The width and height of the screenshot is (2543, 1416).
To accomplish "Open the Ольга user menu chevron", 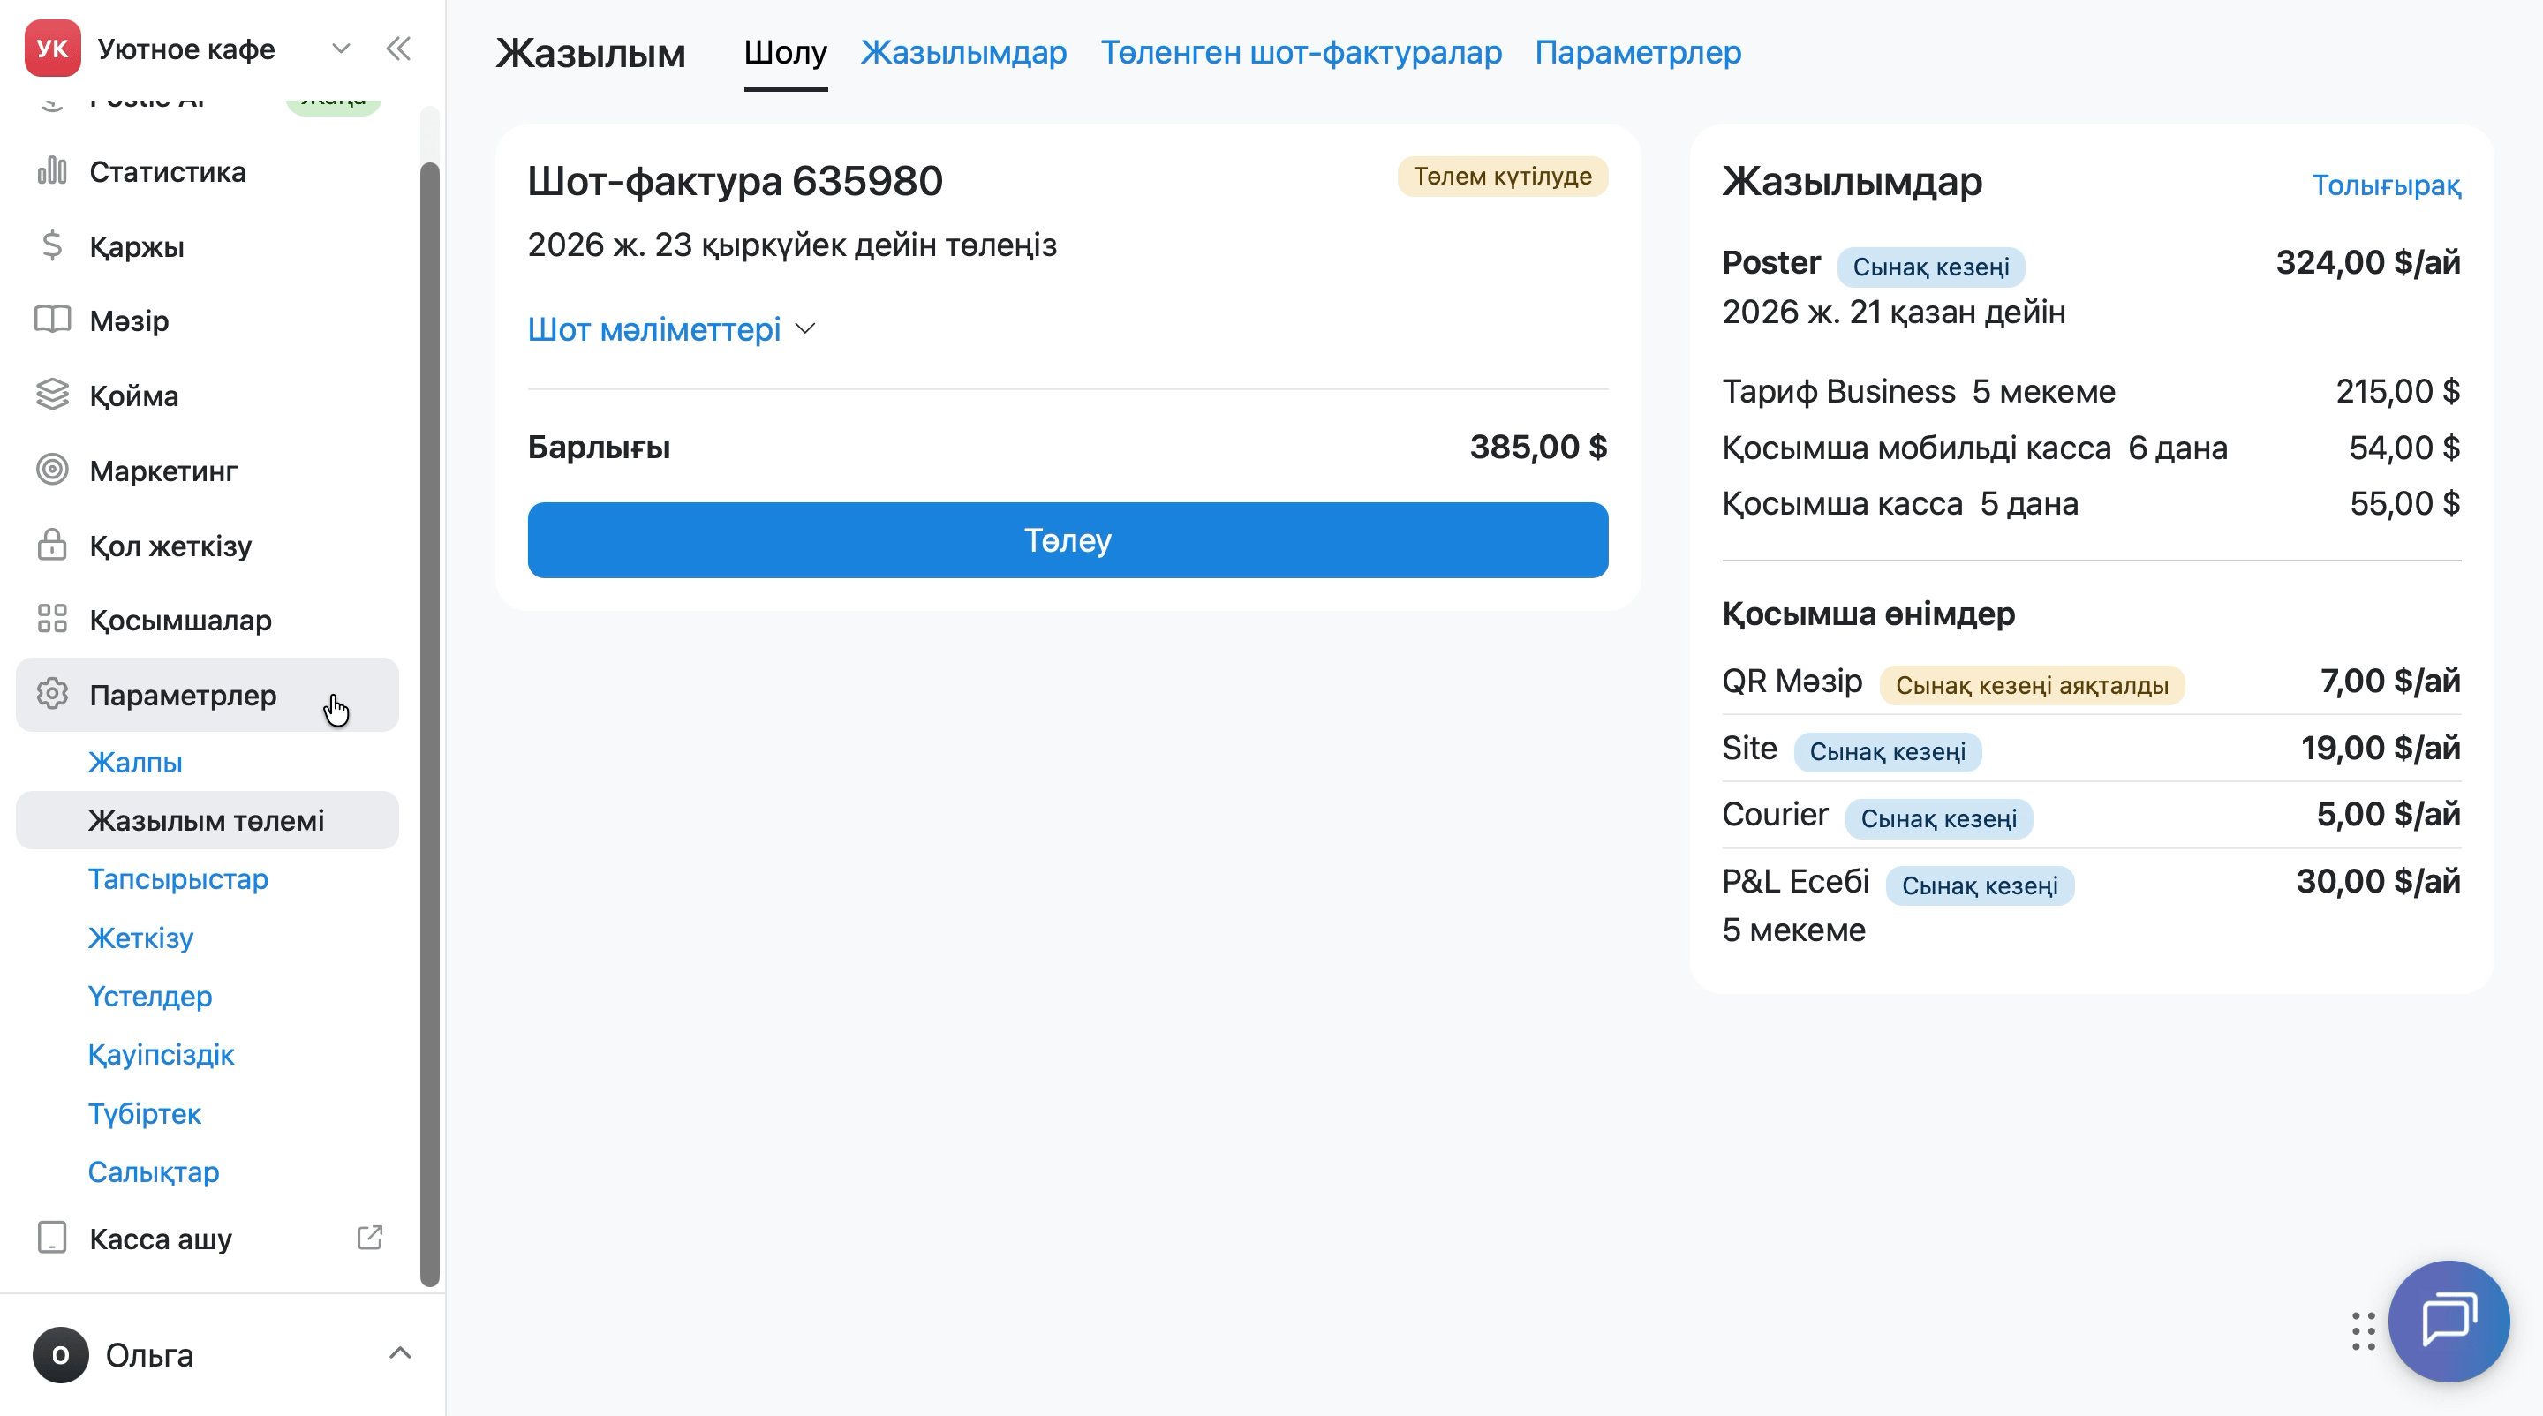I will [x=400, y=1354].
